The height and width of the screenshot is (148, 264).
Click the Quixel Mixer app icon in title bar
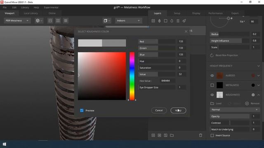(2, 2)
